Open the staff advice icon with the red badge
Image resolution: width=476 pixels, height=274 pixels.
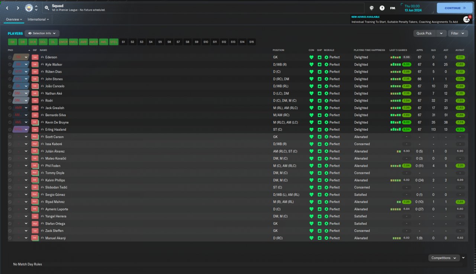point(466,19)
